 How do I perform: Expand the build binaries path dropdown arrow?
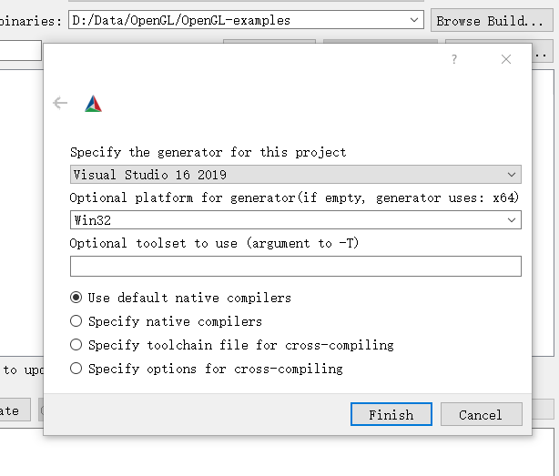pos(415,19)
